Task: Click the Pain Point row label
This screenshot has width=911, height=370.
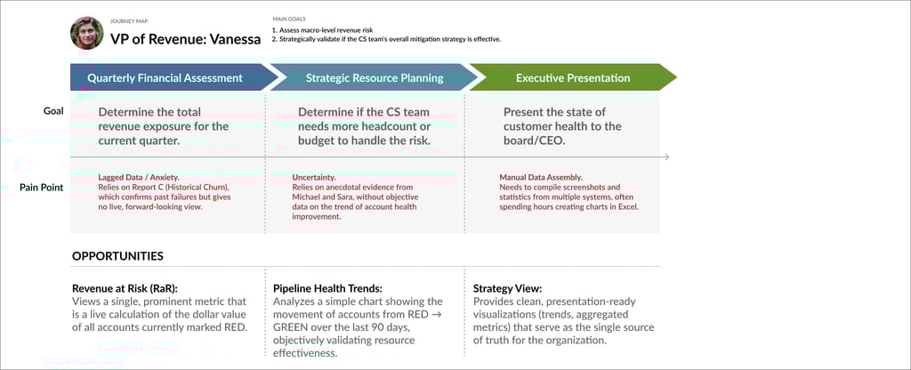Action: pos(41,189)
